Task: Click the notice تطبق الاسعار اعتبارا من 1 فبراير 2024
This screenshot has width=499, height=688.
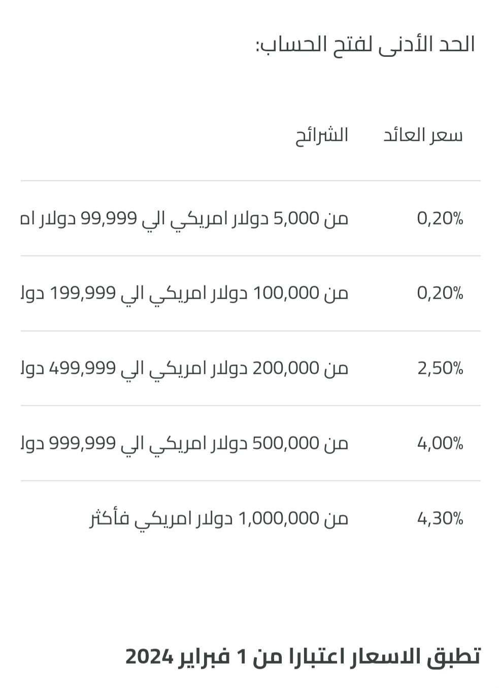Action: pos(303,656)
